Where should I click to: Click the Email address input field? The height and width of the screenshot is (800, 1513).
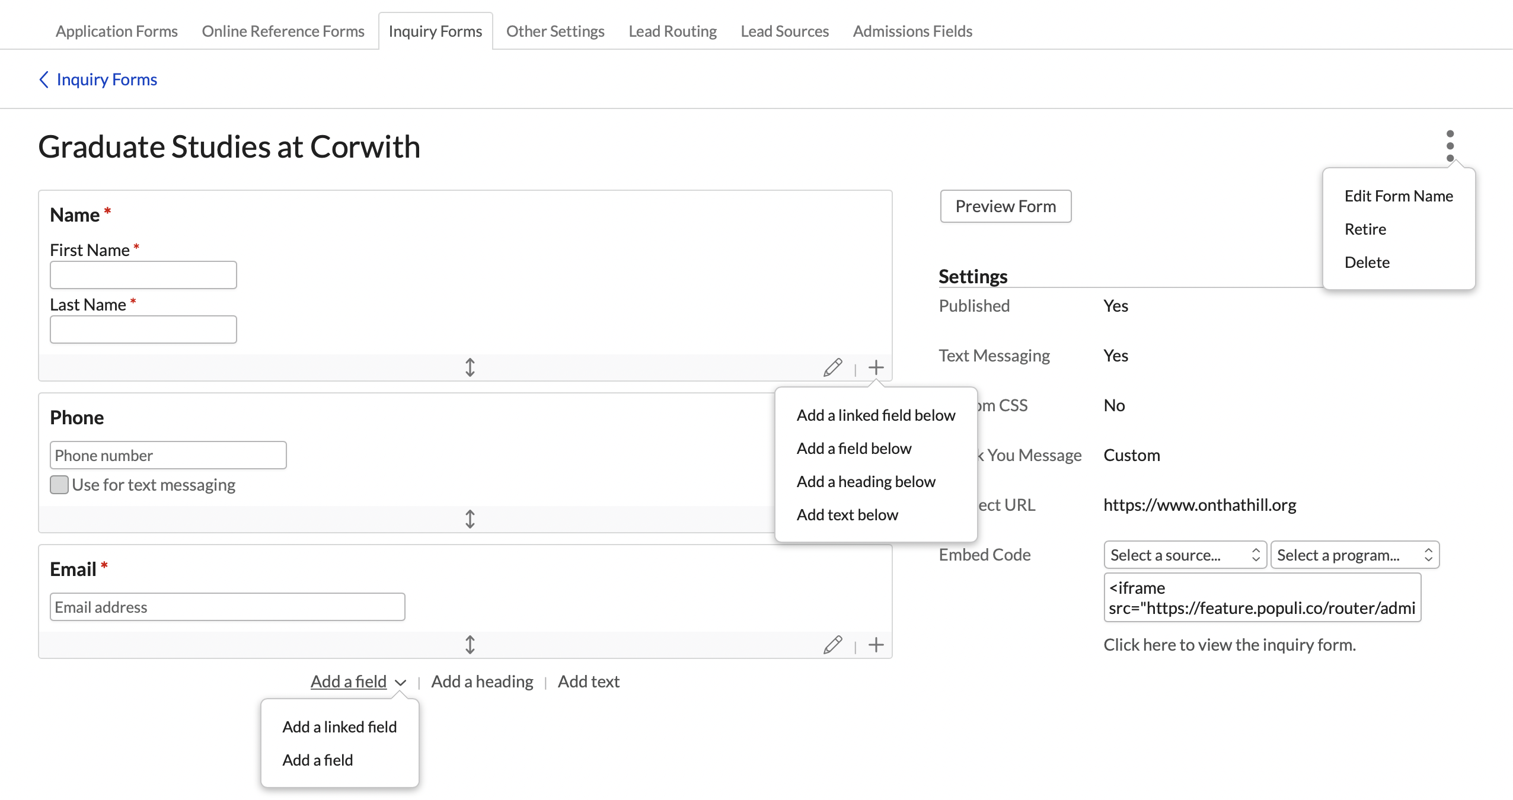(227, 607)
